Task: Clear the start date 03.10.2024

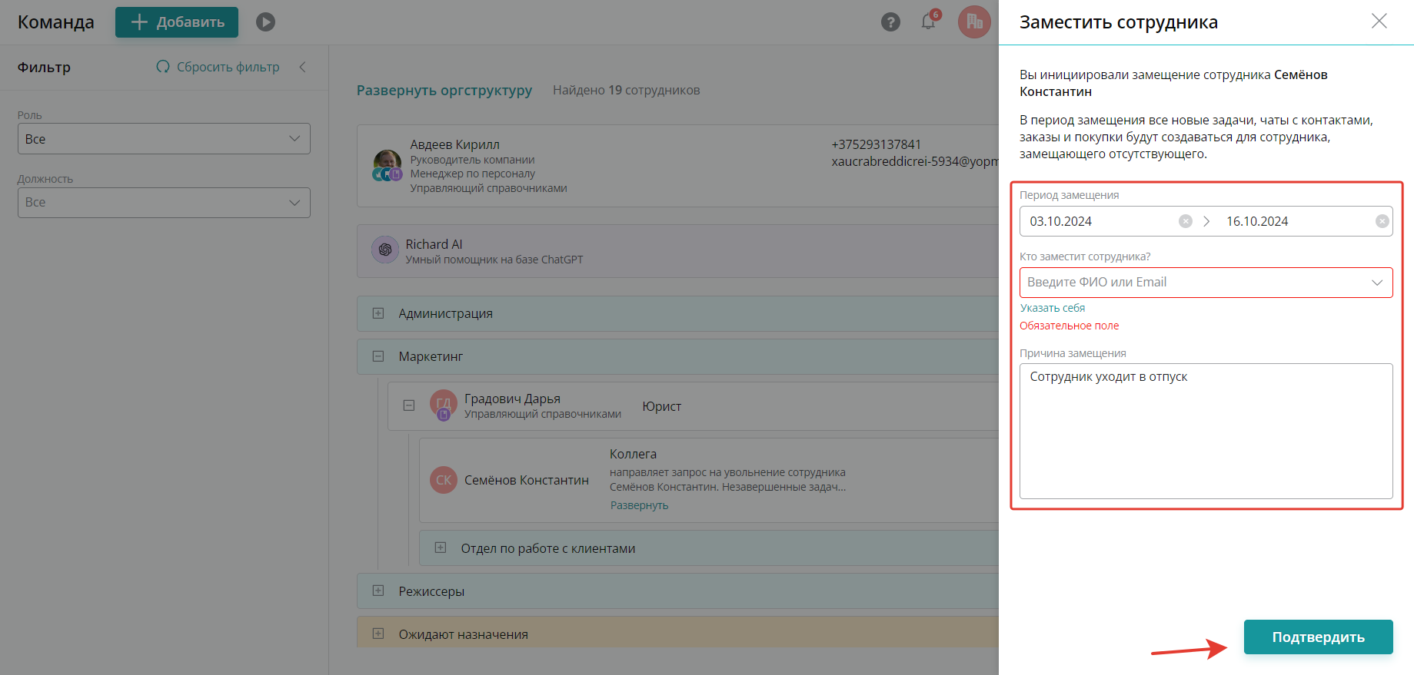Action: click(1186, 221)
